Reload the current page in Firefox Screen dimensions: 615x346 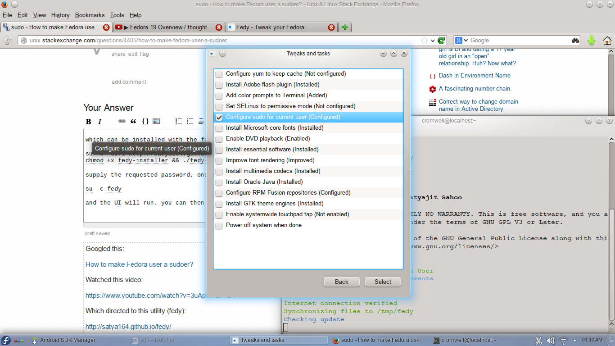click(x=442, y=41)
